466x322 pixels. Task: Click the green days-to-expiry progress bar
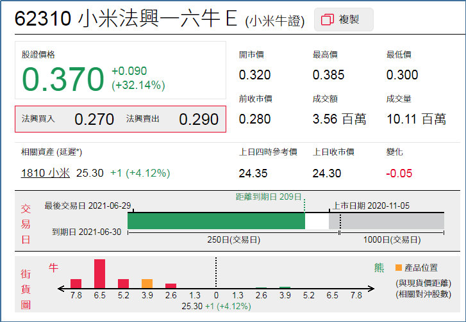click(x=217, y=221)
